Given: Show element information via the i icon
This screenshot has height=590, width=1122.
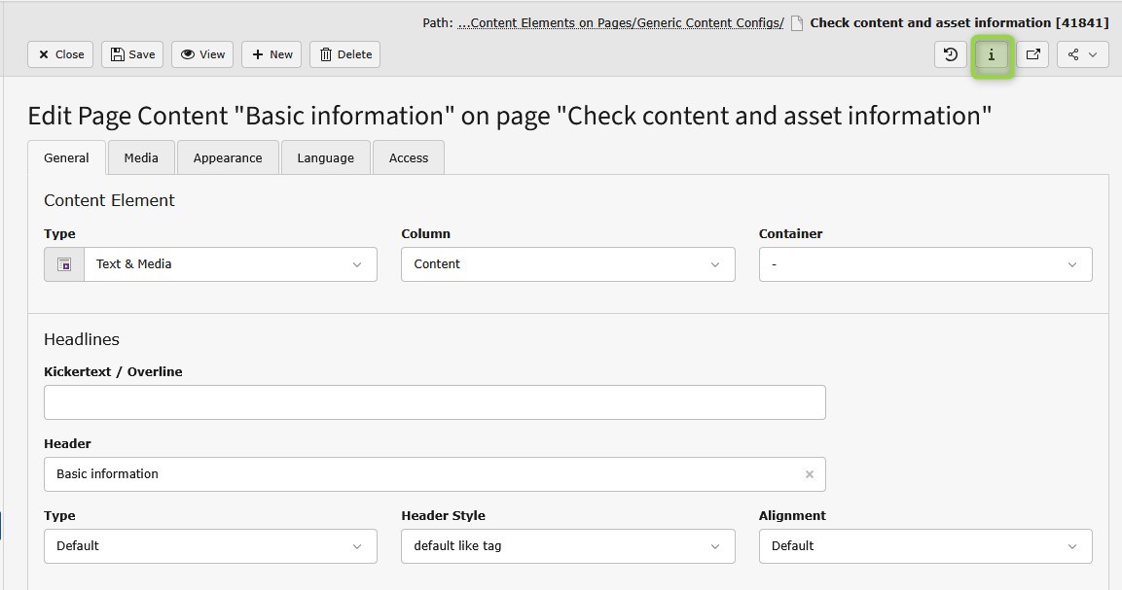Looking at the screenshot, I should 992,54.
